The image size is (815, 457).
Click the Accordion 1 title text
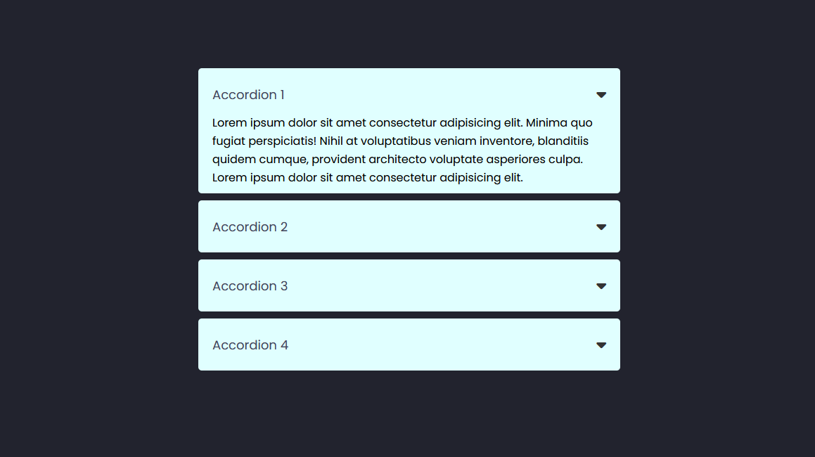[x=248, y=94]
